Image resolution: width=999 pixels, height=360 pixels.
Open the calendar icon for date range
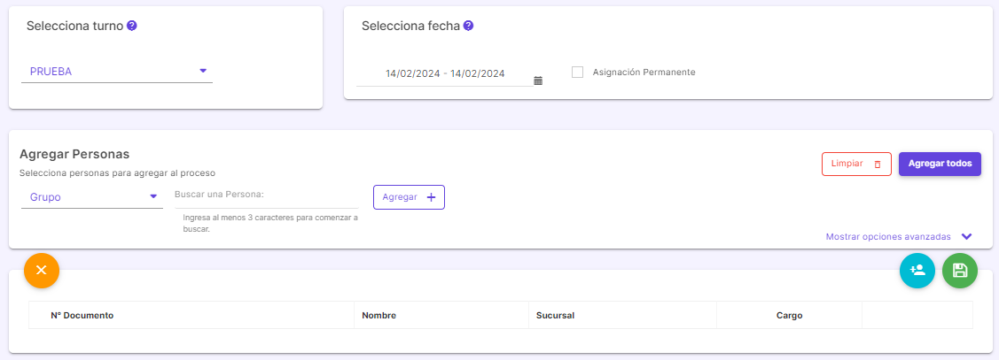[x=538, y=80]
